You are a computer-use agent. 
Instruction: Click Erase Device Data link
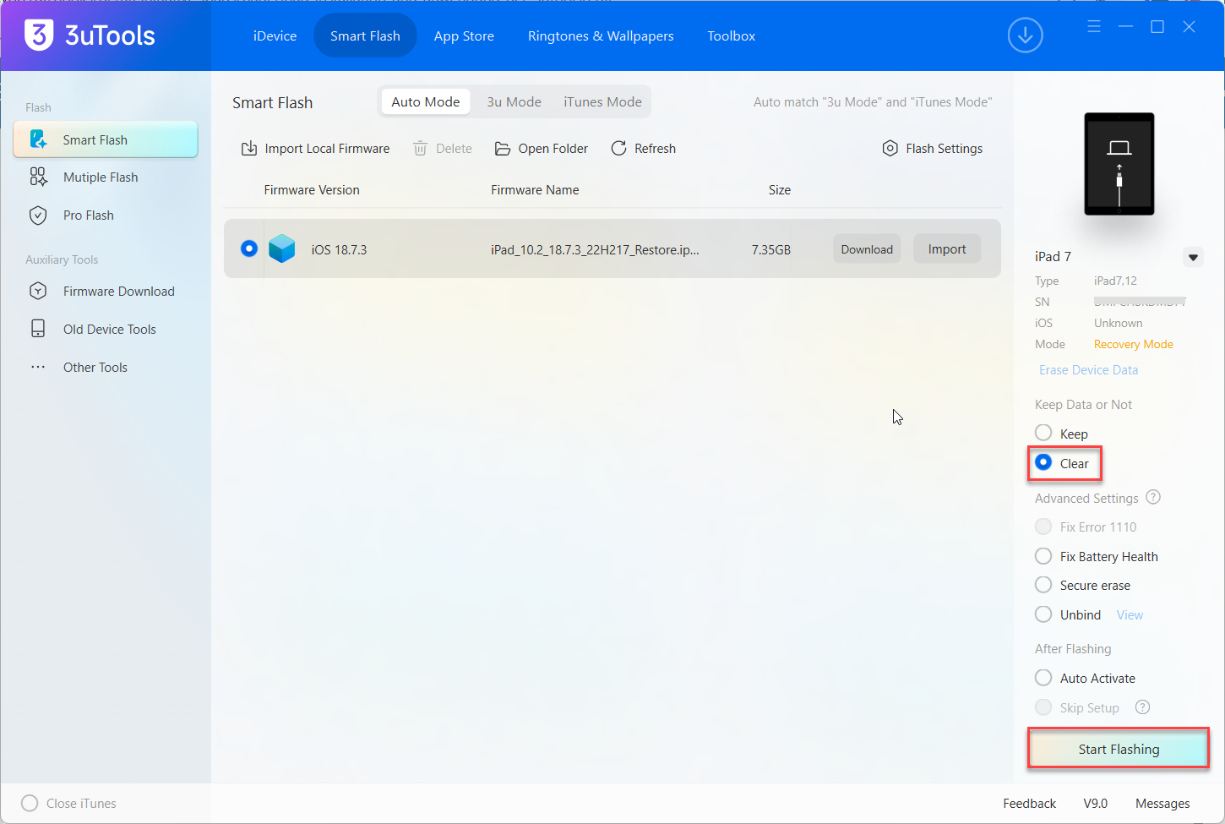[1088, 370]
